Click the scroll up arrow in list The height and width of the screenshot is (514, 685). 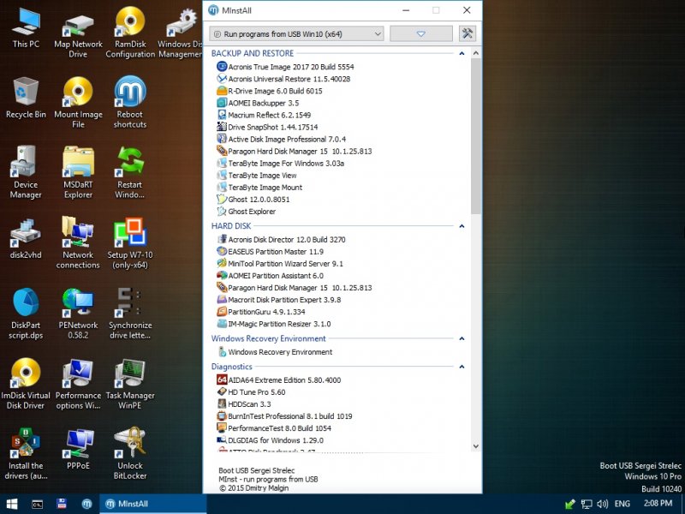[x=476, y=53]
